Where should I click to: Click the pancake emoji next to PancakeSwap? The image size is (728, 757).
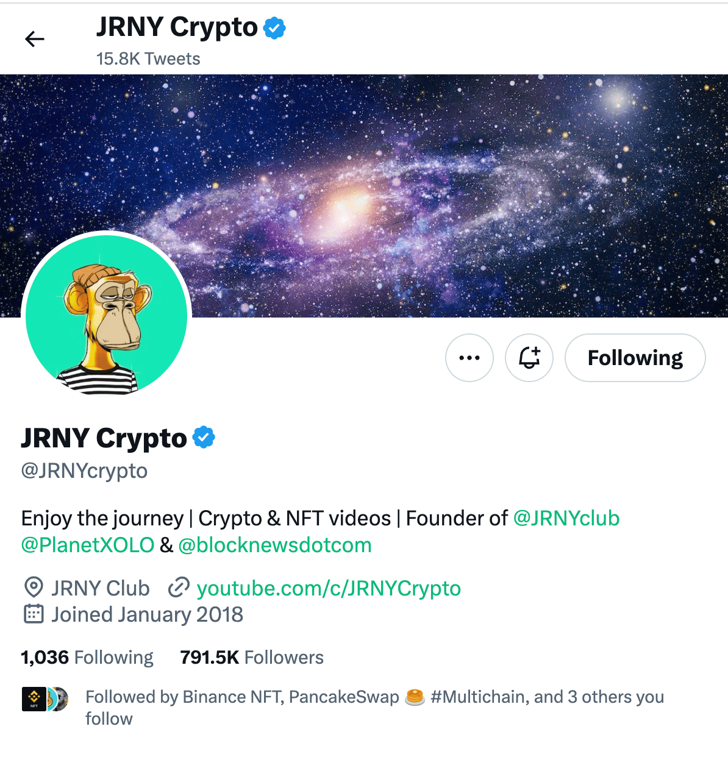click(415, 697)
